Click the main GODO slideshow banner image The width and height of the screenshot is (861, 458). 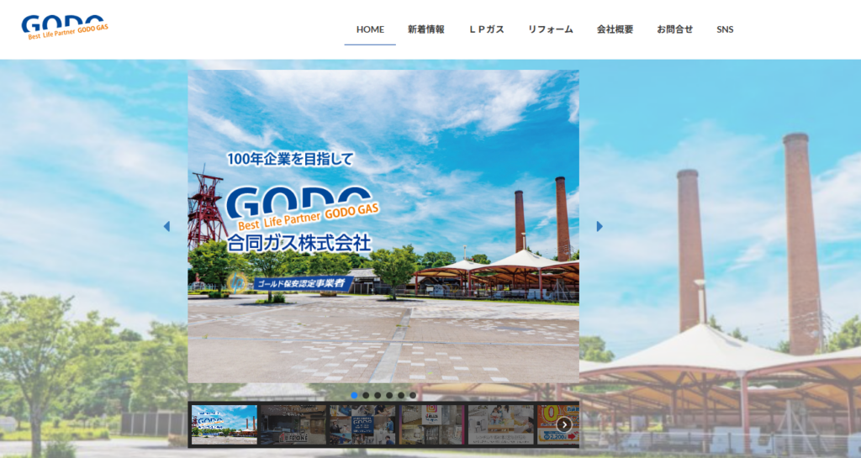click(x=383, y=226)
